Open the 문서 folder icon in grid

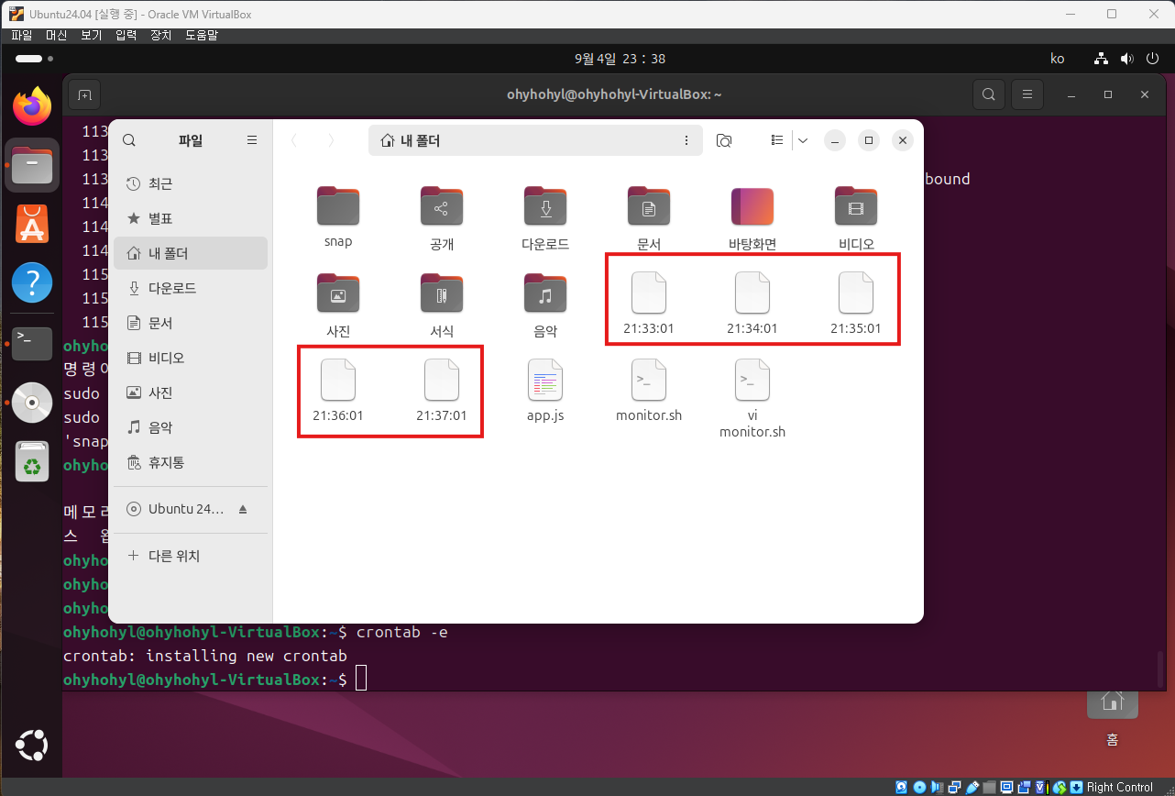649,218
